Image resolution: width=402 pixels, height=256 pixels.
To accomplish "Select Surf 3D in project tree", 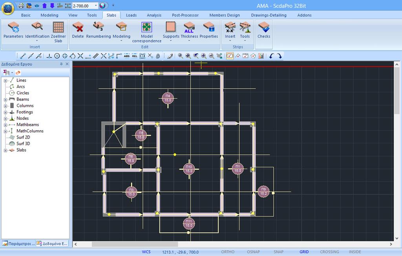I will coord(23,144).
